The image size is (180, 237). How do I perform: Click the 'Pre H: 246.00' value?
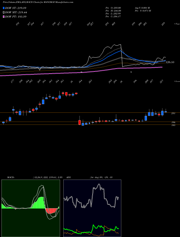coord(113,10)
